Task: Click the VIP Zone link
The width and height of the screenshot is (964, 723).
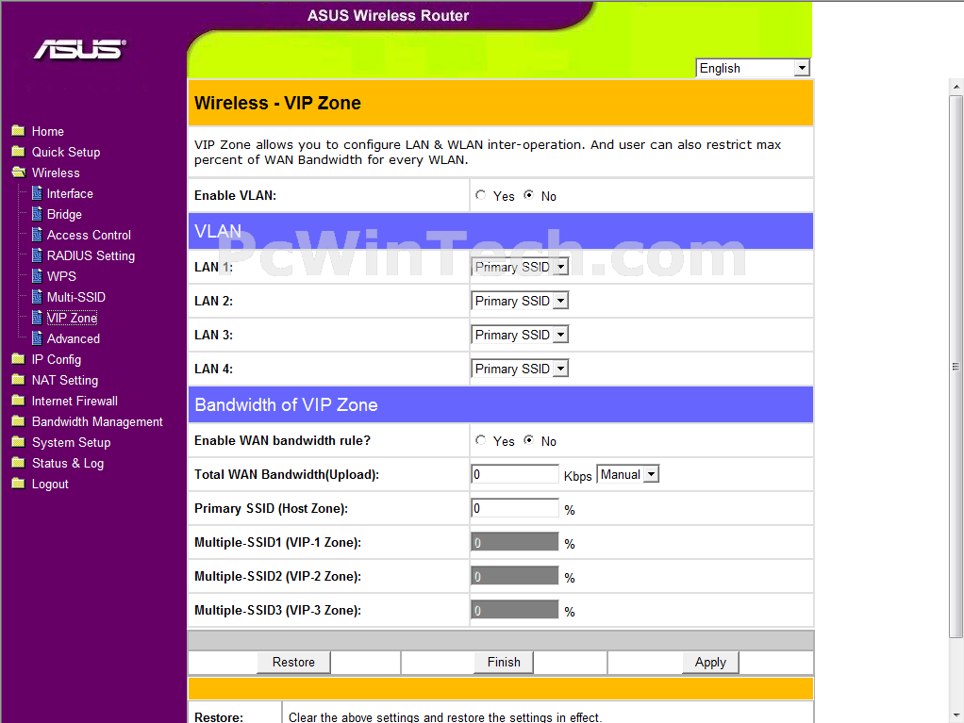Action: pos(72,319)
